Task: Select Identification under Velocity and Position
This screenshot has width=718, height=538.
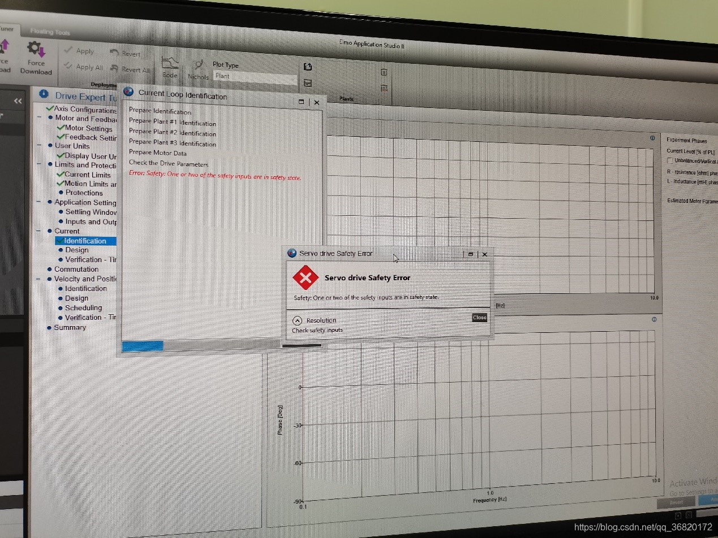Action: point(85,288)
